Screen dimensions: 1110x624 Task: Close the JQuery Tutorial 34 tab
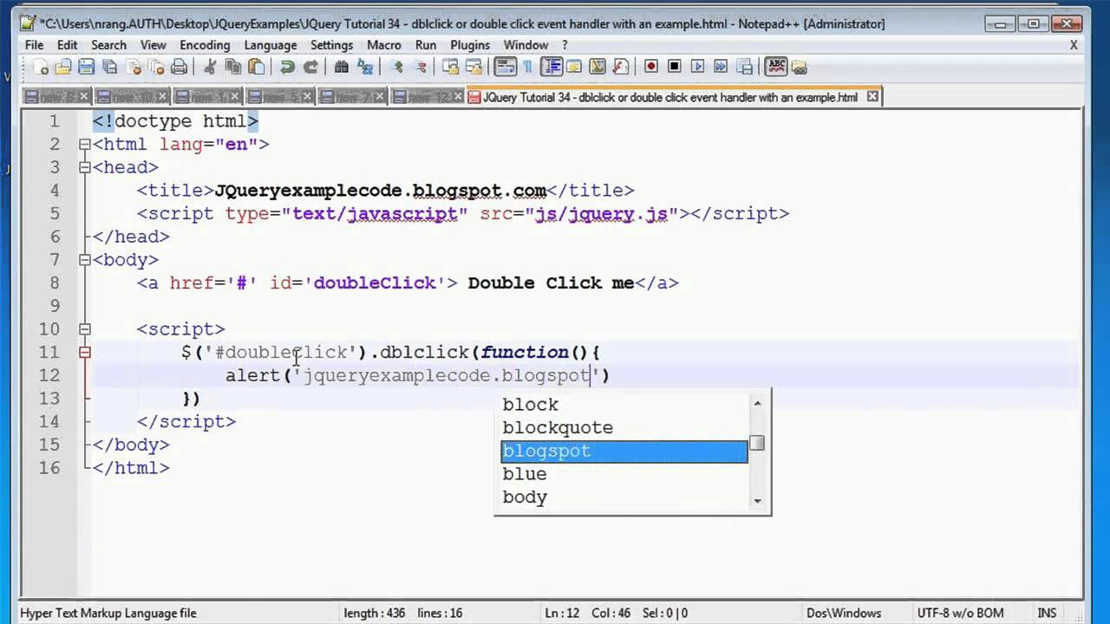[x=872, y=97]
